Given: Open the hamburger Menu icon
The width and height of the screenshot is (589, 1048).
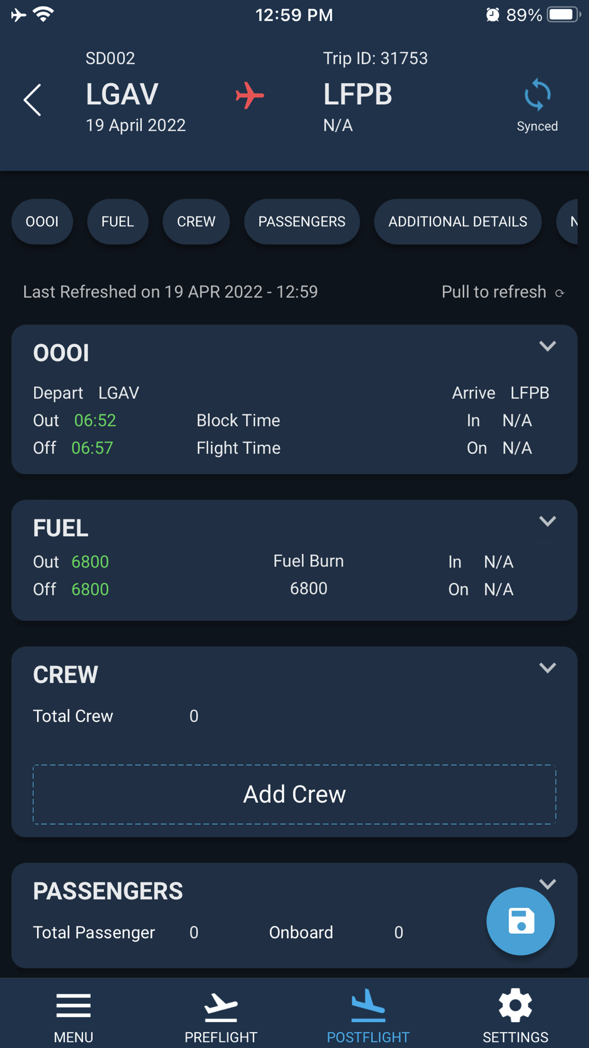Looking at the screenshot, I should tap(74, 1006).
